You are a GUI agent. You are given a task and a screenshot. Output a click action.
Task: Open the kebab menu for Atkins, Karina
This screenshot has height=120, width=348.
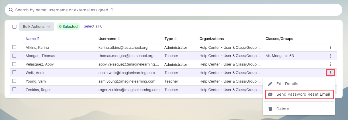330,47
